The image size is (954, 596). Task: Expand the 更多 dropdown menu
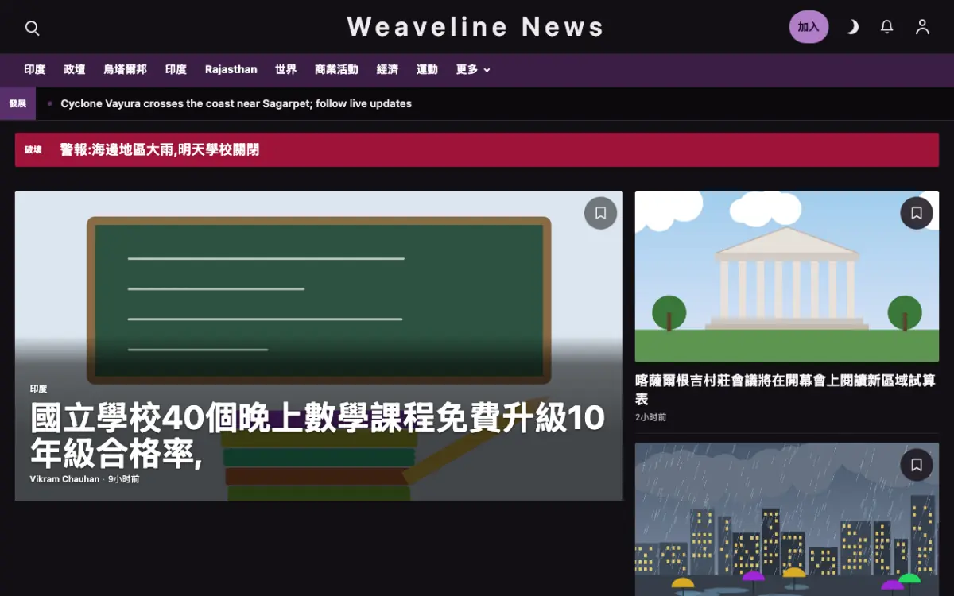pos(473,70)
